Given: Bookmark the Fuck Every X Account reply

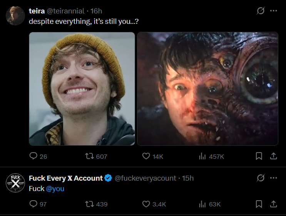Looking at the screenshot, I should (259, 204).
